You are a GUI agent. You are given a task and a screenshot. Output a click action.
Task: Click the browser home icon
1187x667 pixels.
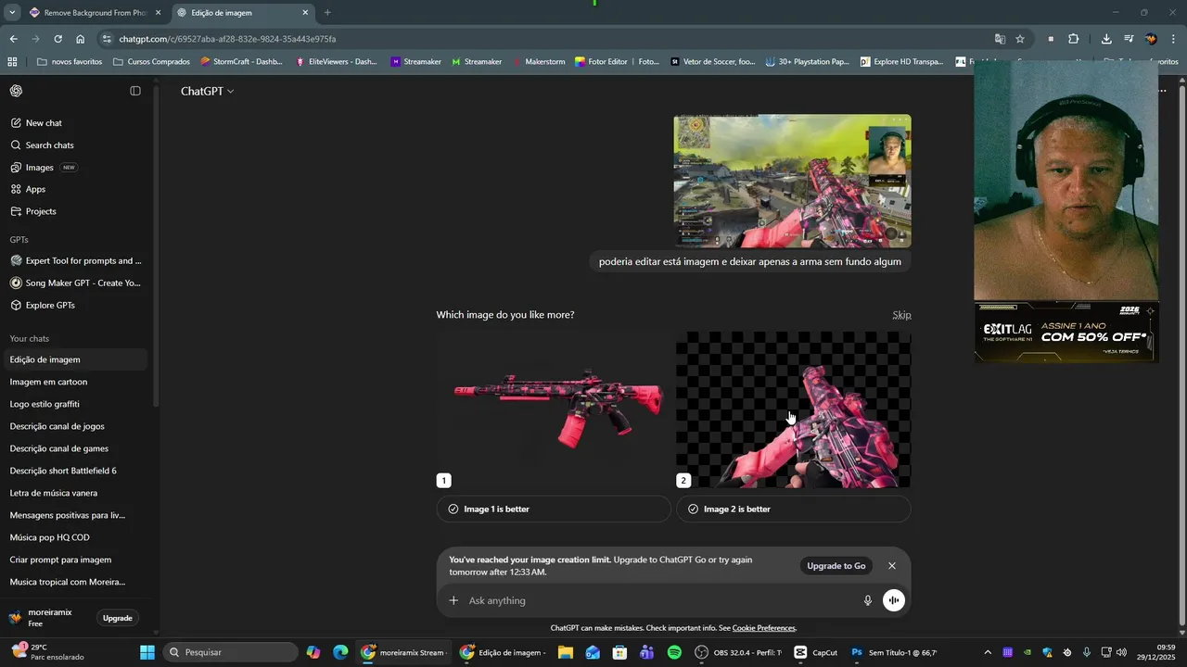[x=80, y=39]
